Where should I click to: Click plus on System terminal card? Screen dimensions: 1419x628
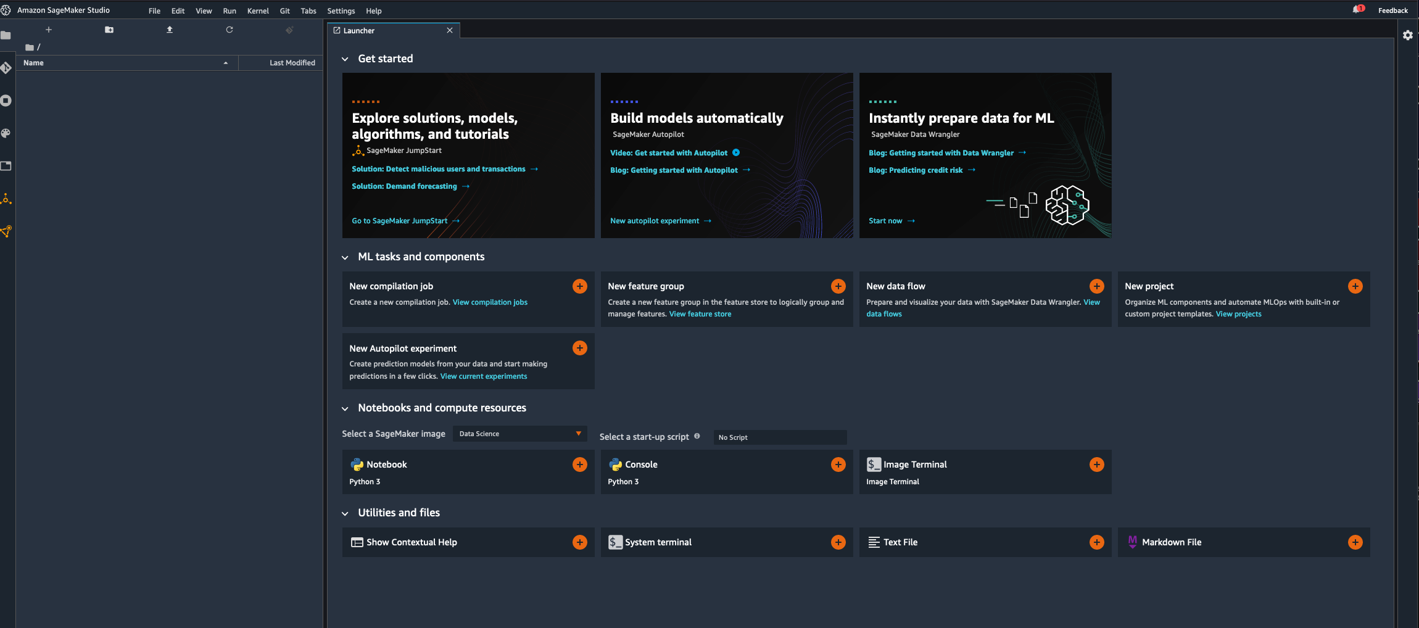[x=838, y=542]
